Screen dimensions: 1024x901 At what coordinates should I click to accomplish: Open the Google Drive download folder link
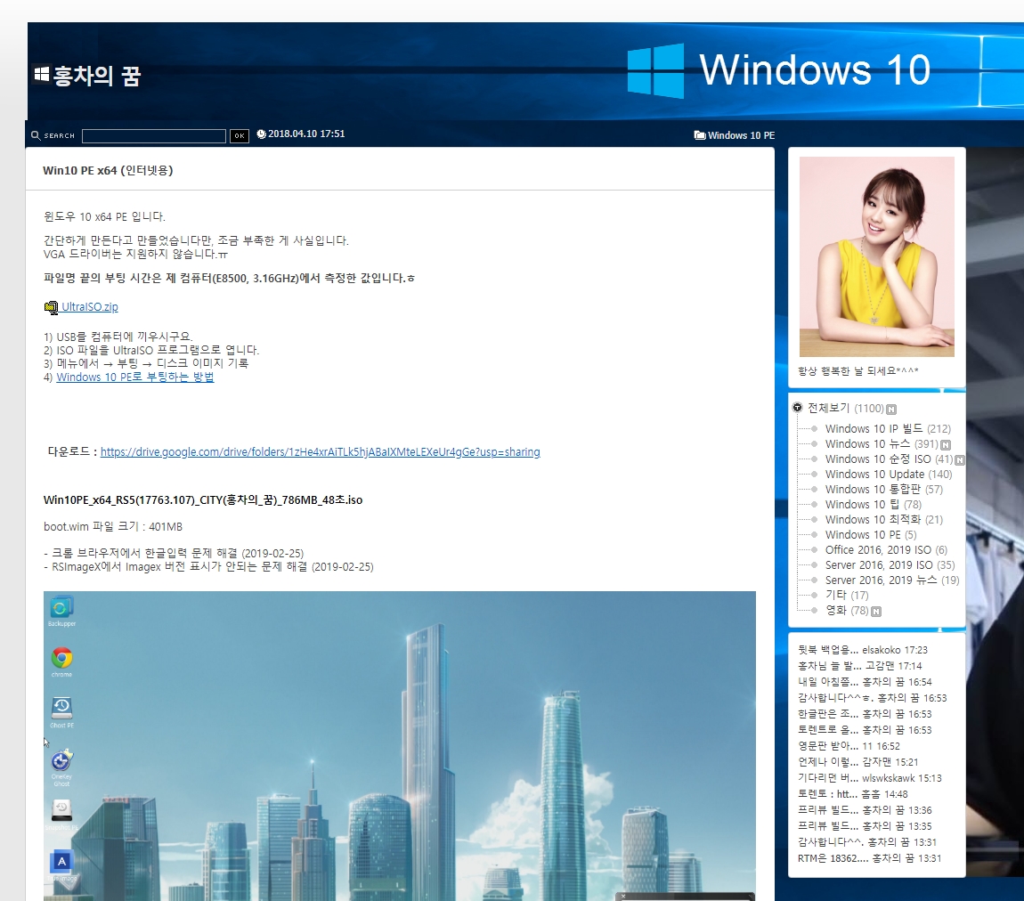[x=320, y=451]
